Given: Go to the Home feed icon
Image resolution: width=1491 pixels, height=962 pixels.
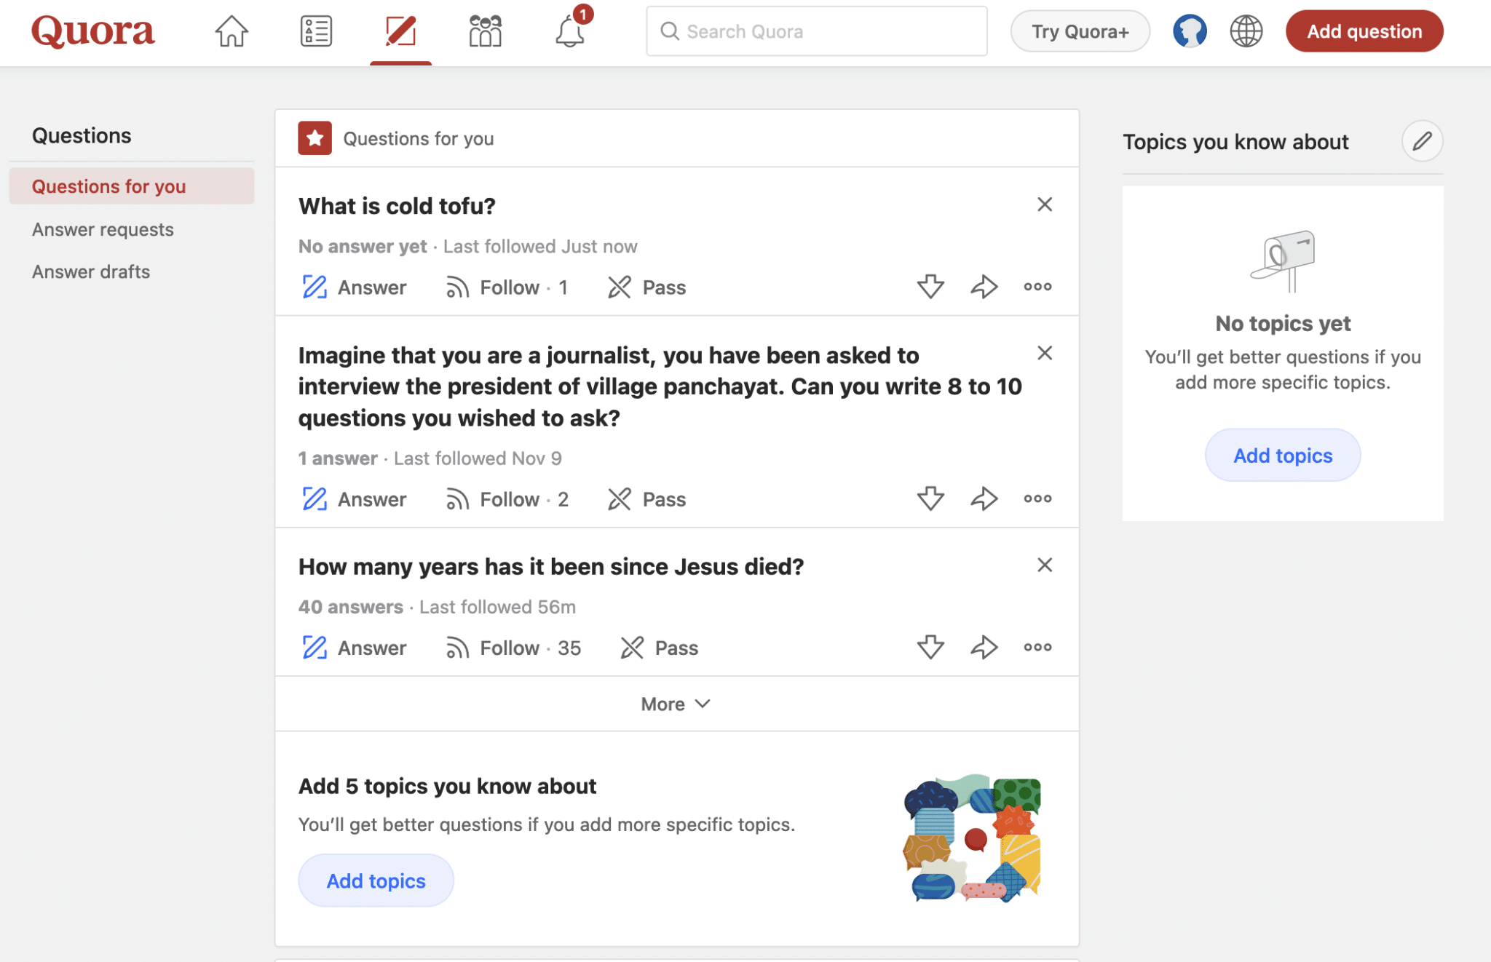Looking at the screenshot, I should (232, 31).
